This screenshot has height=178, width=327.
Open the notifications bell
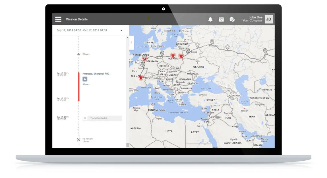210,19
